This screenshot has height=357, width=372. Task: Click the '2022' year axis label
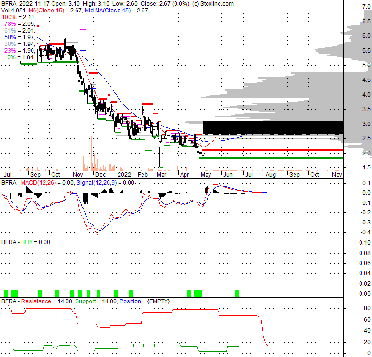(x=124, y=175)
